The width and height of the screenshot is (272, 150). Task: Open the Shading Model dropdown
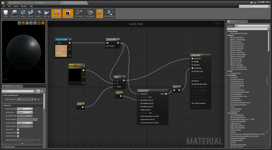(x=25, y=123)
